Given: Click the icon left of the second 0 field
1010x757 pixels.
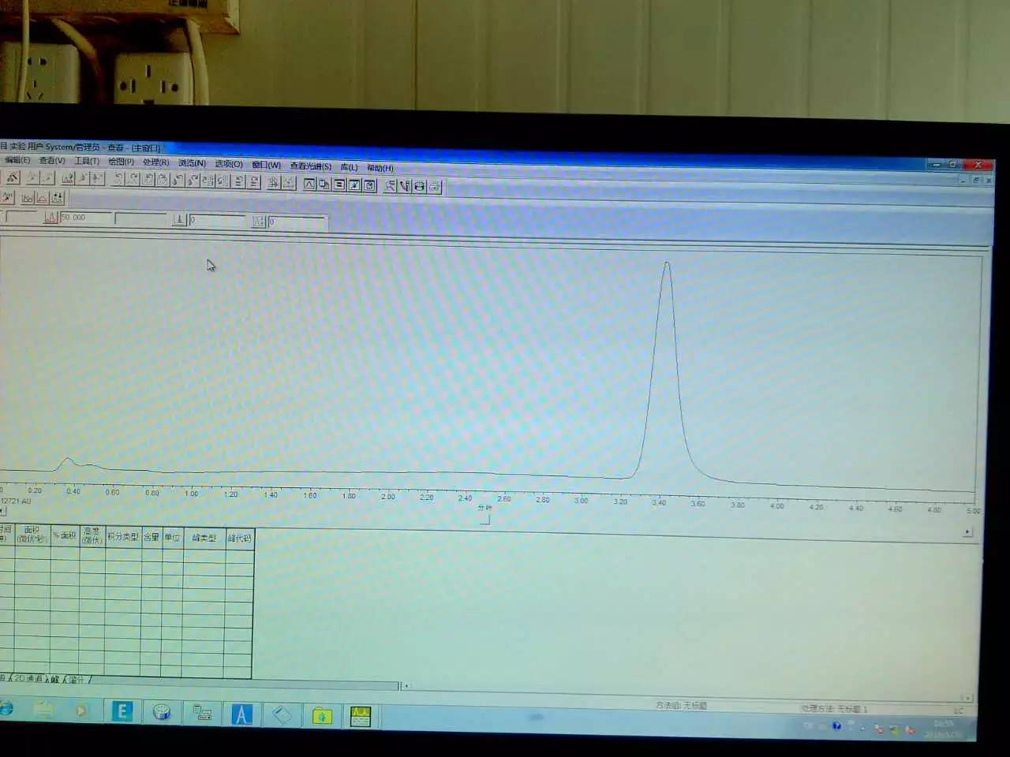Looking at the screenshot, I should (x=258, y=222).
